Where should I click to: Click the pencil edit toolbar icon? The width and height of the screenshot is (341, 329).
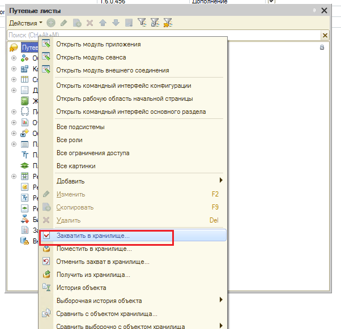[63, 23]
